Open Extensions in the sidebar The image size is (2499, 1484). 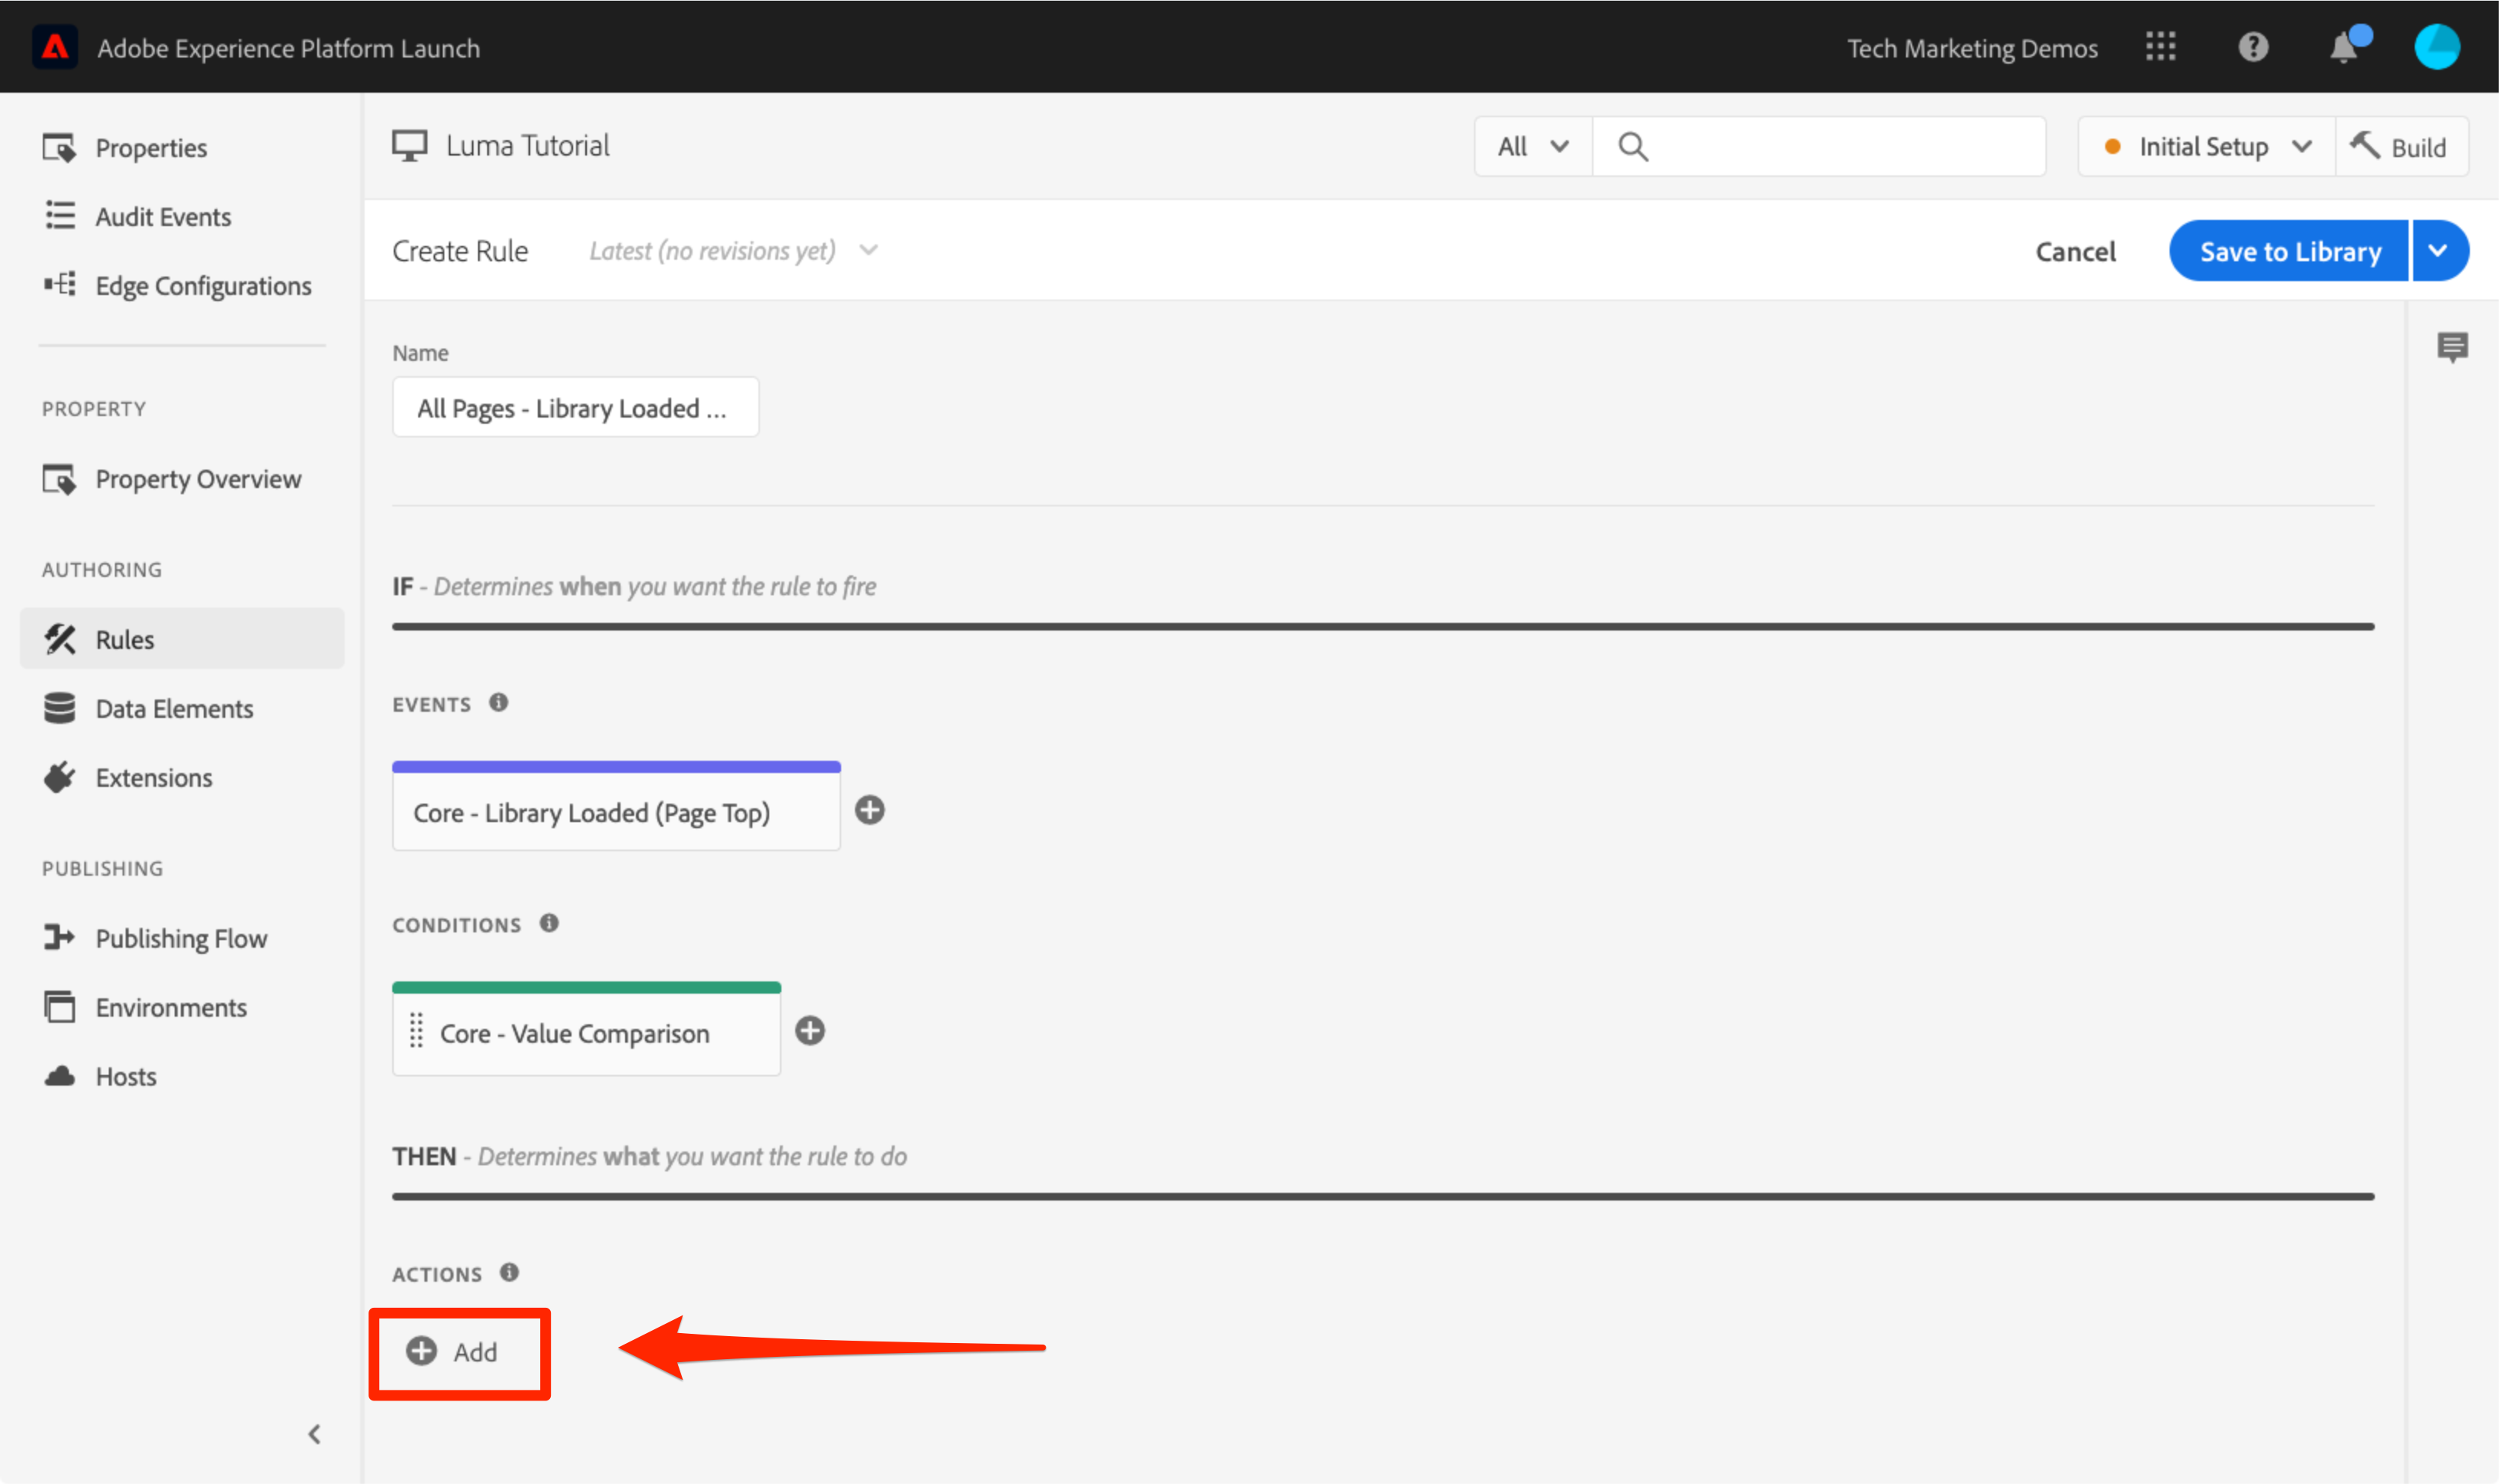pyautogui.click(x=154, y=778)
